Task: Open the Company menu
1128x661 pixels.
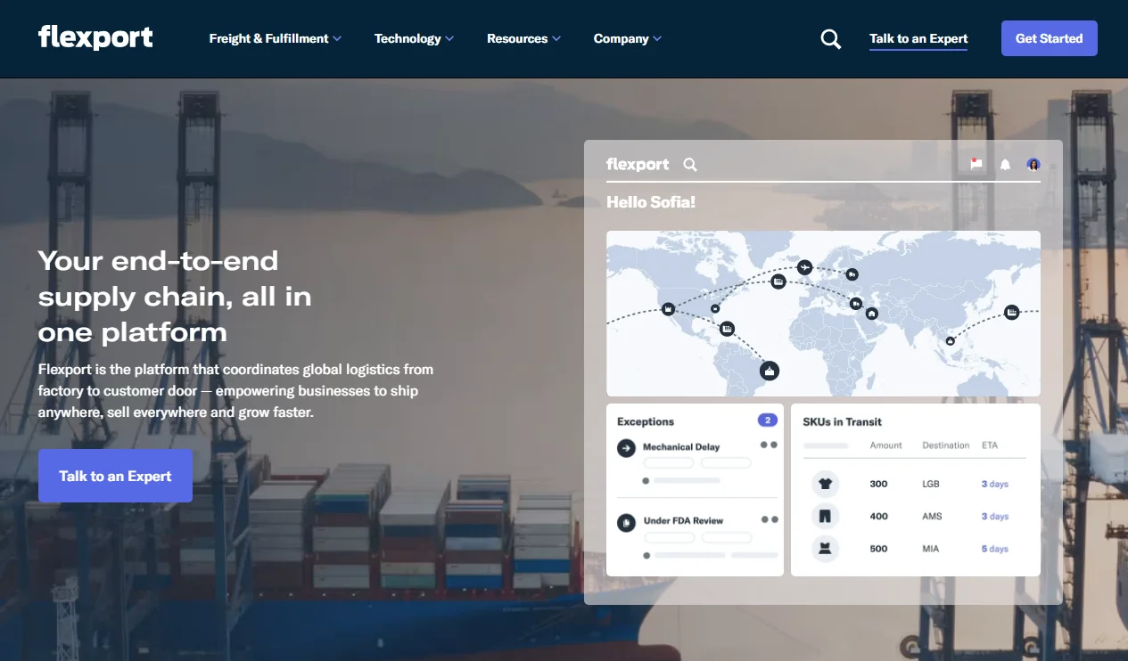Action: pos(627,38)
